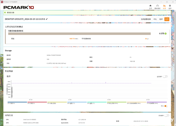Click the green check beside 有效的分数
The width and height of the screenshot is (176, 126).
click(x=5, y=13)
